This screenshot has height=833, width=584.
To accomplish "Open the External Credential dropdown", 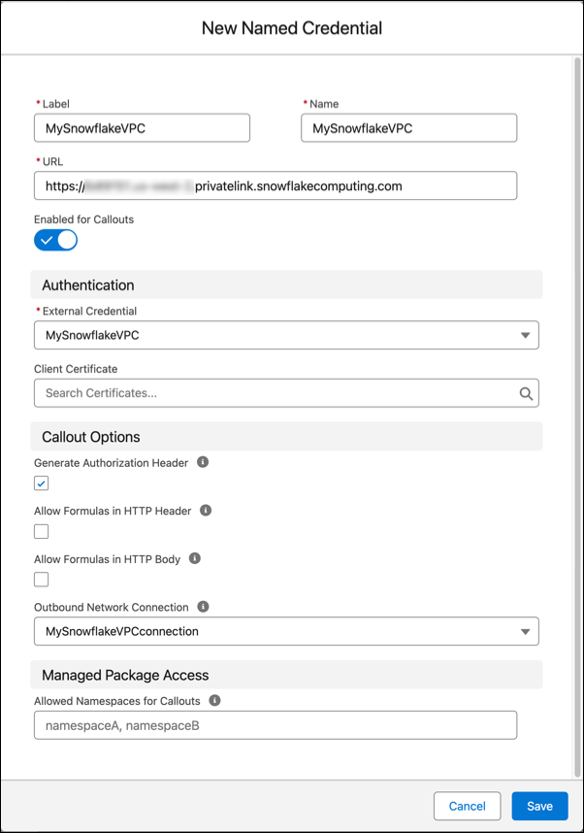I will pyautogui.click(x=286, y=335).
